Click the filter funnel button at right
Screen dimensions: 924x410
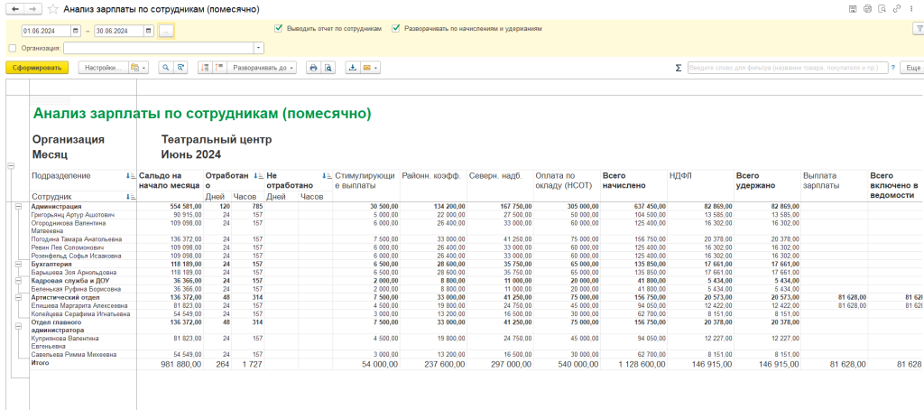point(918,29)
